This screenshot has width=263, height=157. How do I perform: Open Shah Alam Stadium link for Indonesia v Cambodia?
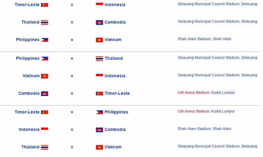tap(194, 129)
